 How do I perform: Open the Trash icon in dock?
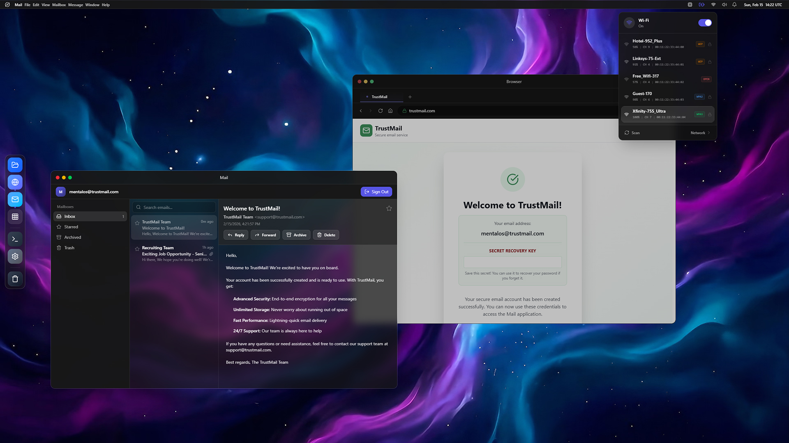click(x=15, y=279)
